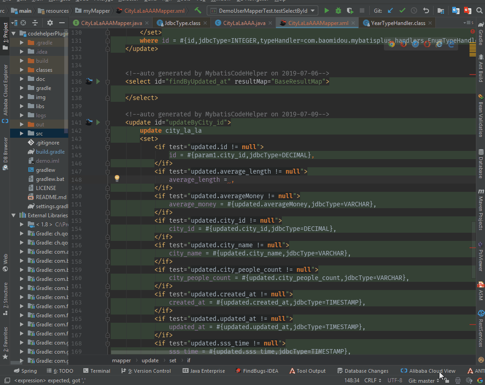The image size is (485, 385).
Task: Click the Build project hammer icon
Action: pos(198,10)
